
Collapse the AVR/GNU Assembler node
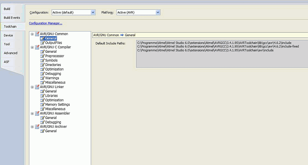click(x=32, y=114)
